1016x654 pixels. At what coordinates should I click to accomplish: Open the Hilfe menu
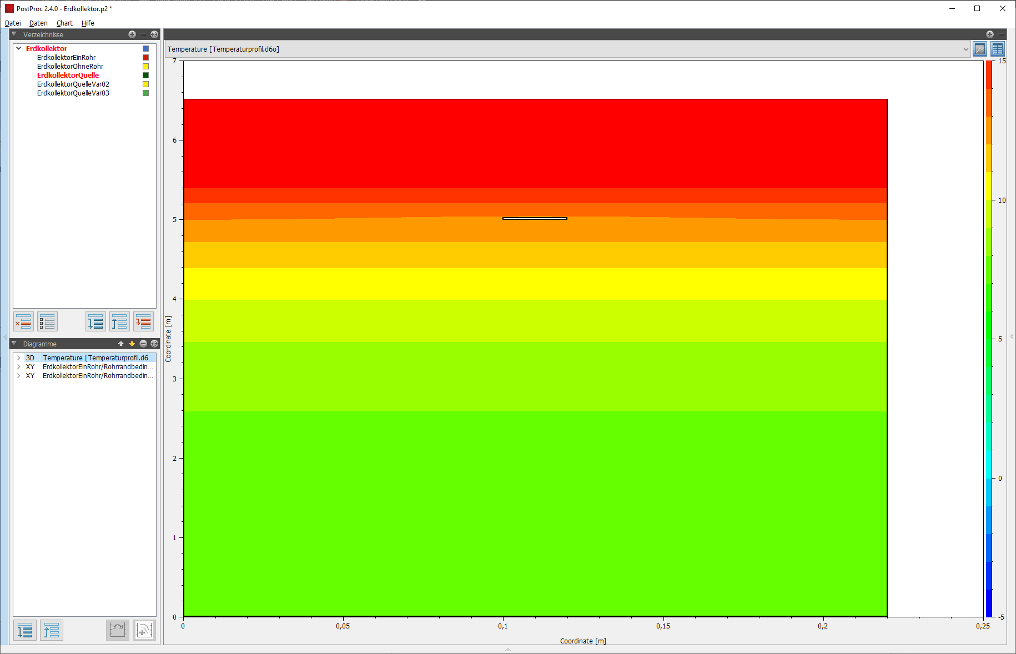[x=88, y=23]
